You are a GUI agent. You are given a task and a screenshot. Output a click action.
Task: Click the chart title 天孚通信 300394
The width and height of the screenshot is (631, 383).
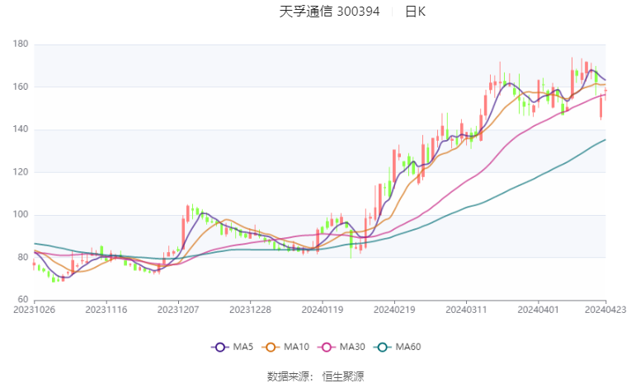[x=330, y=12]
